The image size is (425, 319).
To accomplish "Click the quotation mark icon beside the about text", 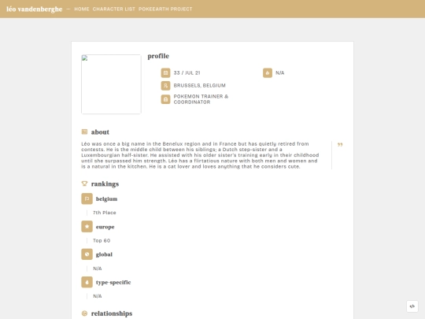I will (340, 145).
